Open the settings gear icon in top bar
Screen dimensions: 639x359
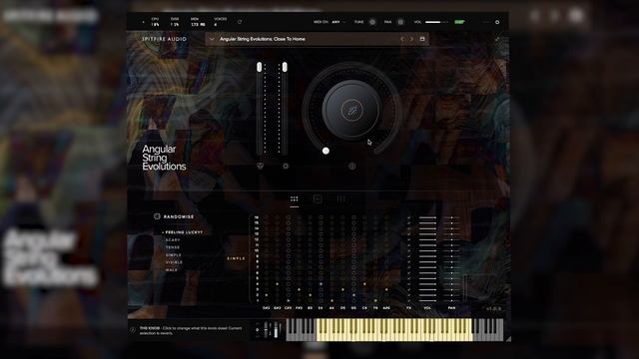click(x=497, y=22)
